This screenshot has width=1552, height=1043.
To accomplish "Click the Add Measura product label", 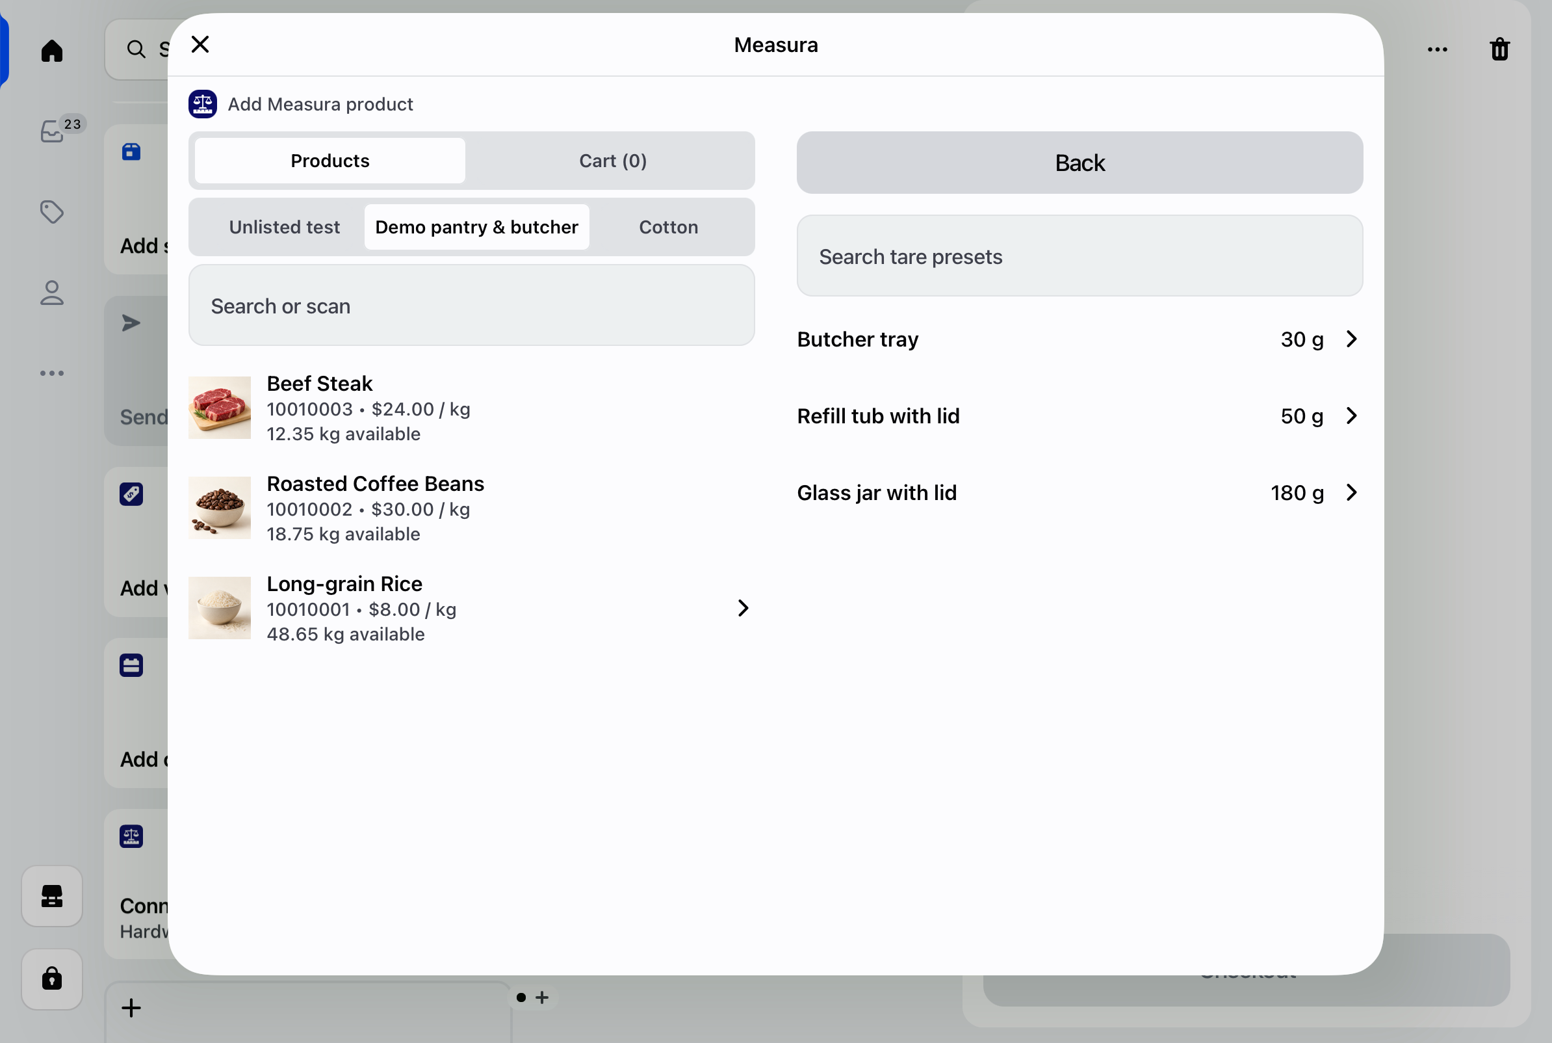I will (x=320, y=104).
